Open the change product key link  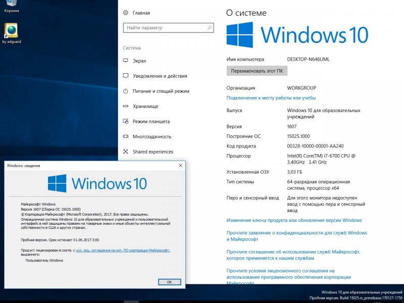click(x=294, y=220)
